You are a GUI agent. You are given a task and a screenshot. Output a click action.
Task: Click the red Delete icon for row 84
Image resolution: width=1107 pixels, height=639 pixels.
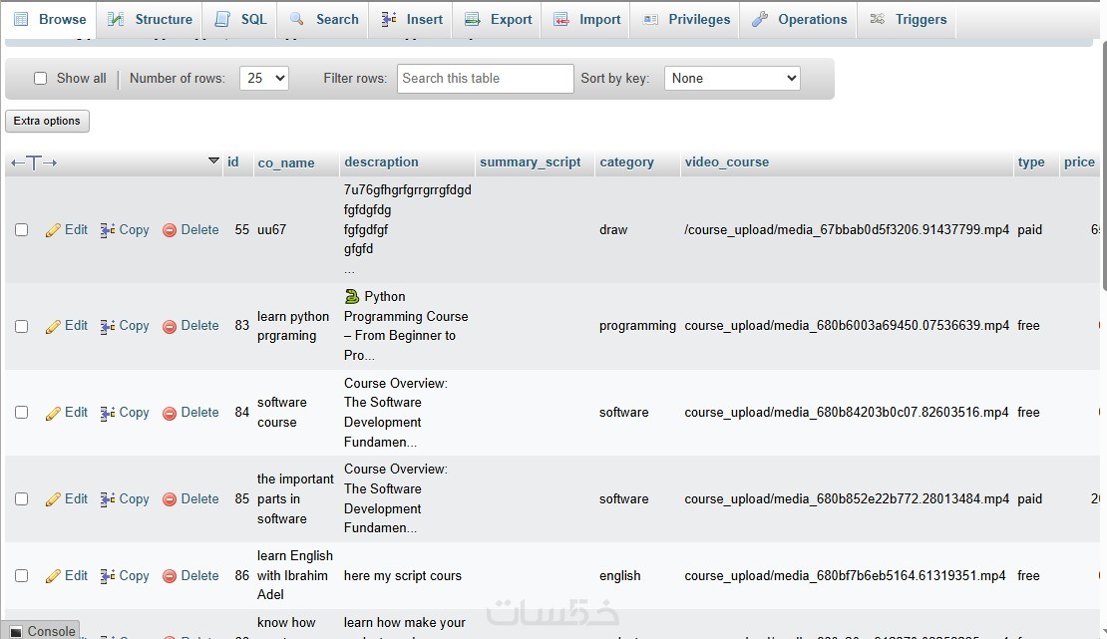point(170,413)
